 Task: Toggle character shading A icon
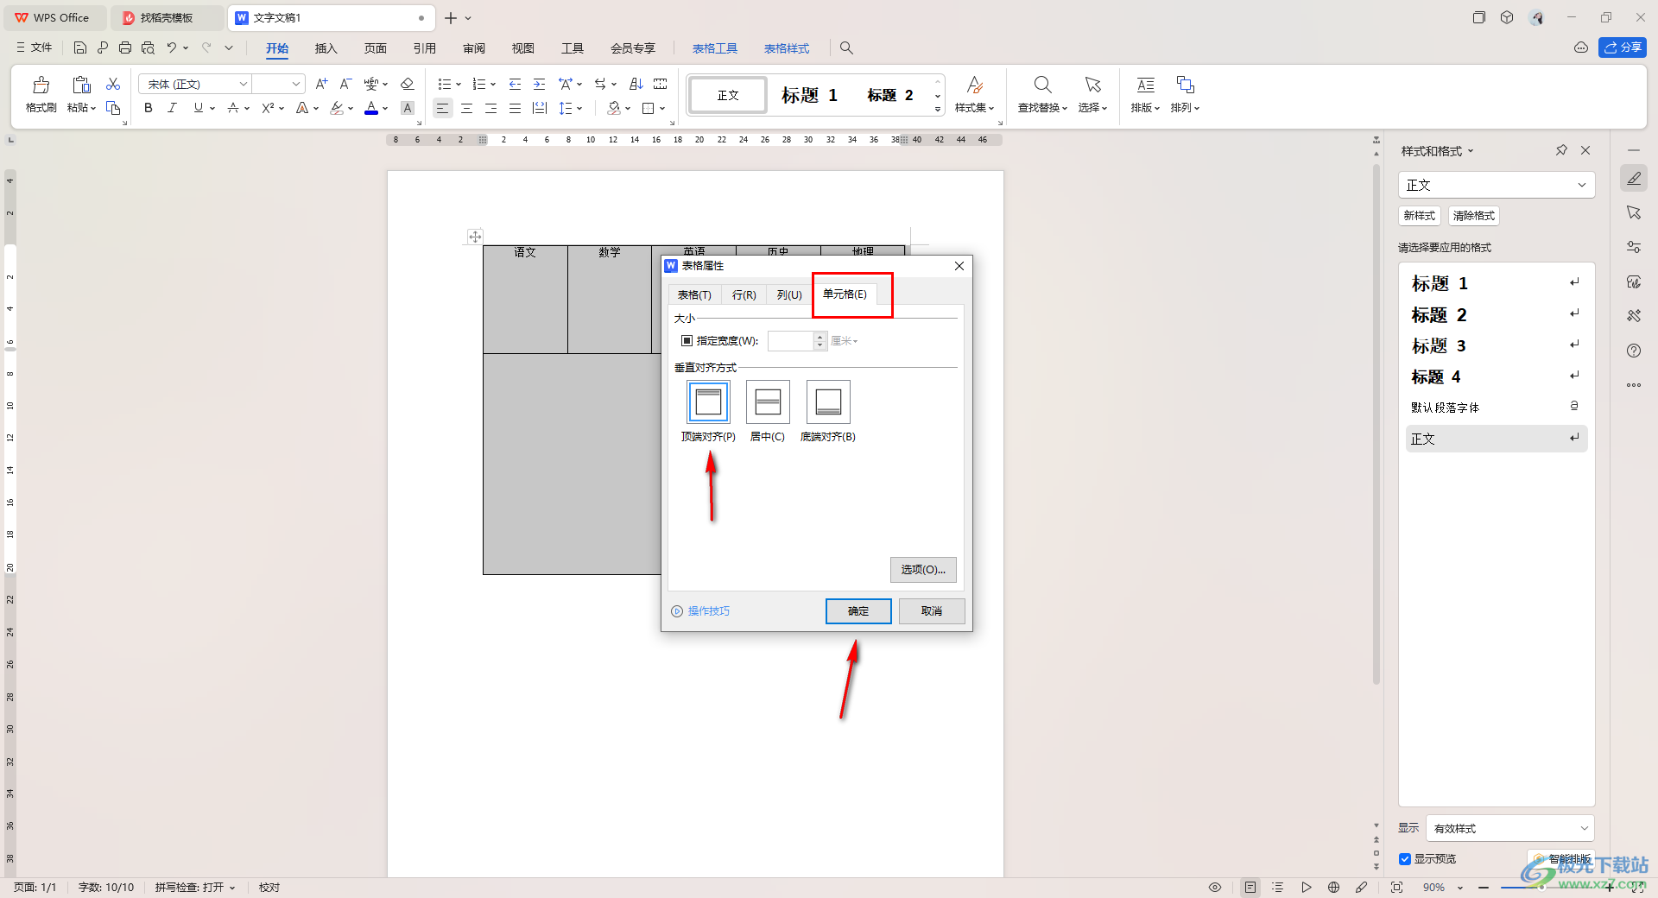click(408, 108)
